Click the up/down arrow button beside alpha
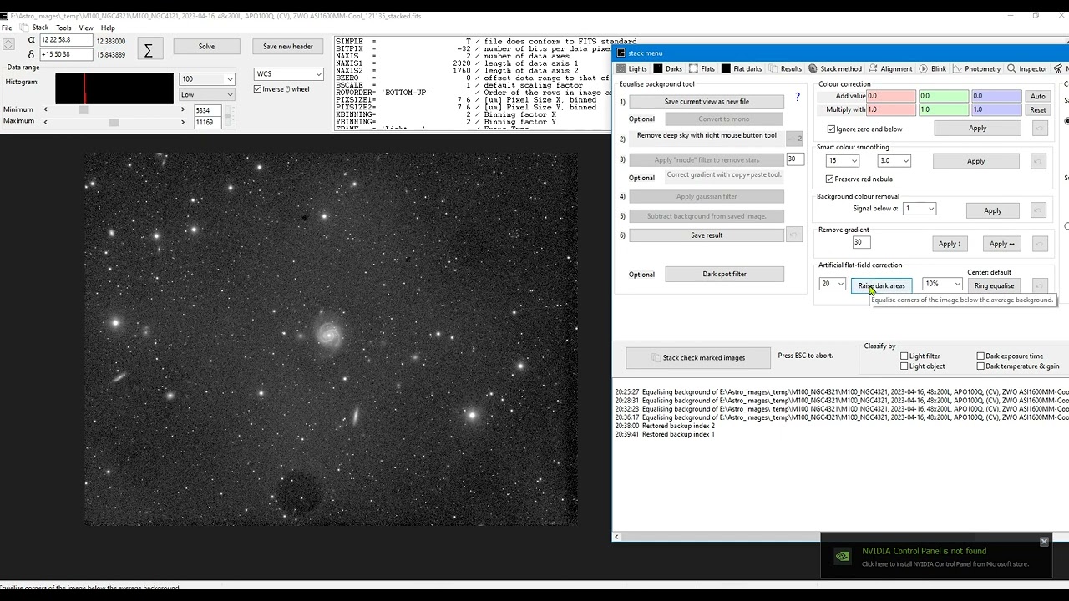 tap(8, 44)
